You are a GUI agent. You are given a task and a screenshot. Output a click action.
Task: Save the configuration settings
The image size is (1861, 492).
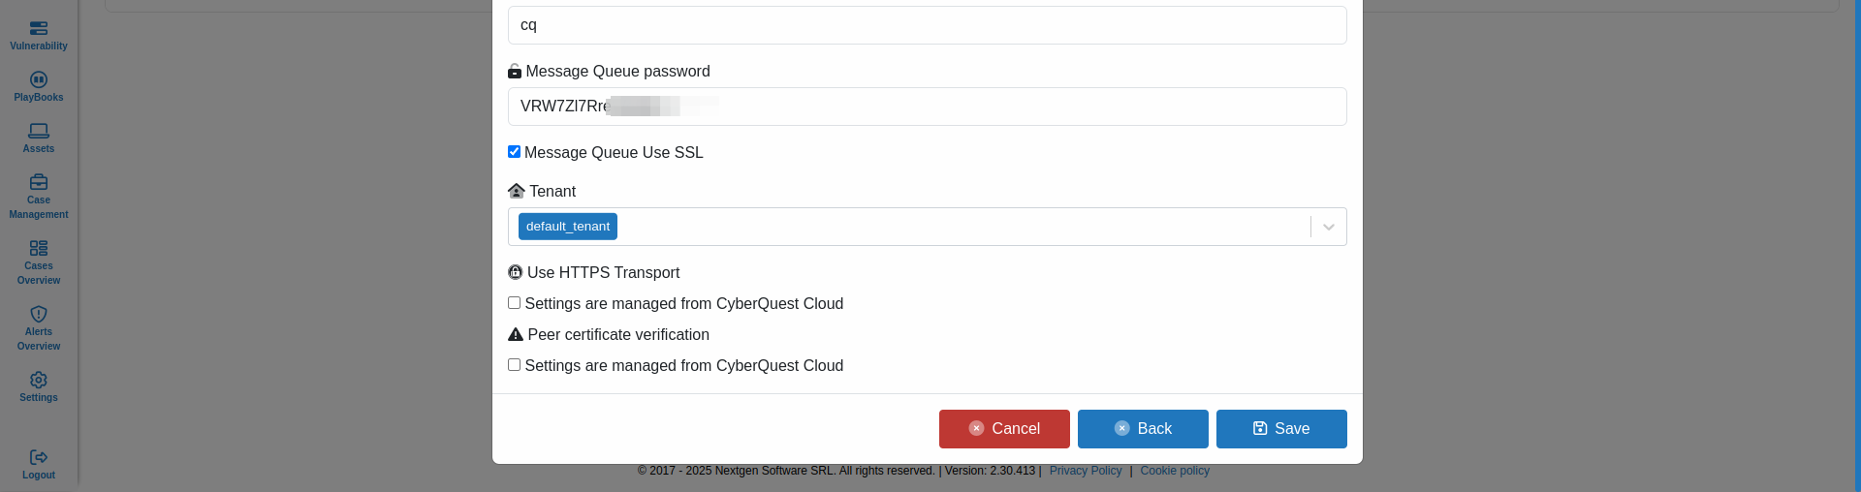coord(1281,429)
